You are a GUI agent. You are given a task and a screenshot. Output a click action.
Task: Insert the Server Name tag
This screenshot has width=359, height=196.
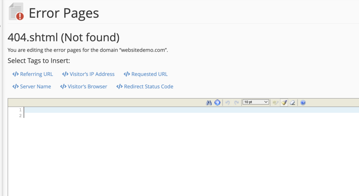click(x=35, y=86)
